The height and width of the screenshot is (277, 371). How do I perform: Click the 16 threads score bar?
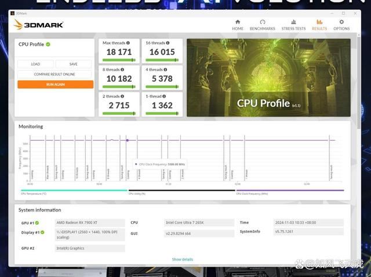tap(162, 60)
